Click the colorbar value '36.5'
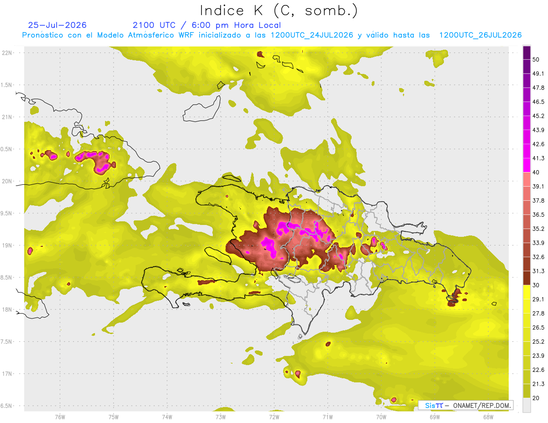The width and height of the screenshot is (548, 423). (x=538, y=214)
